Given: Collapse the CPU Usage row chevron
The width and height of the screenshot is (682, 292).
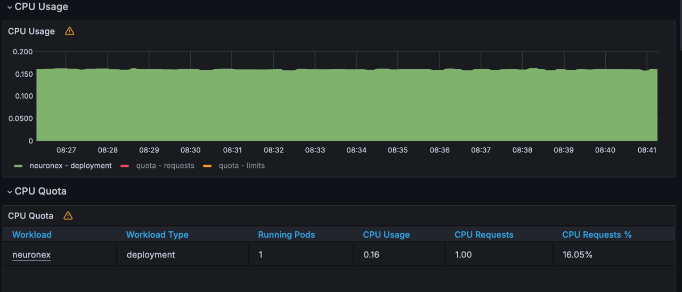Looking at the screenshot, I should pos(10,7).
